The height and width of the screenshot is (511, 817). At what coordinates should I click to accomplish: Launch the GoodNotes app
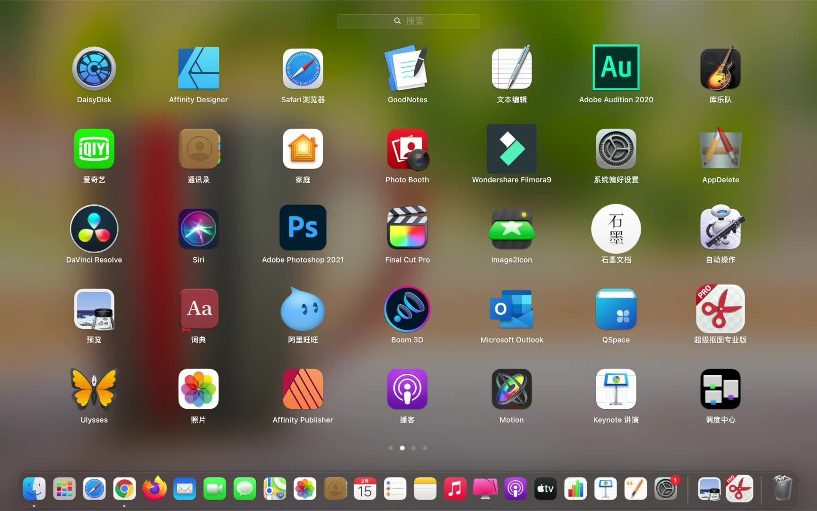click(x=408, y=69)
